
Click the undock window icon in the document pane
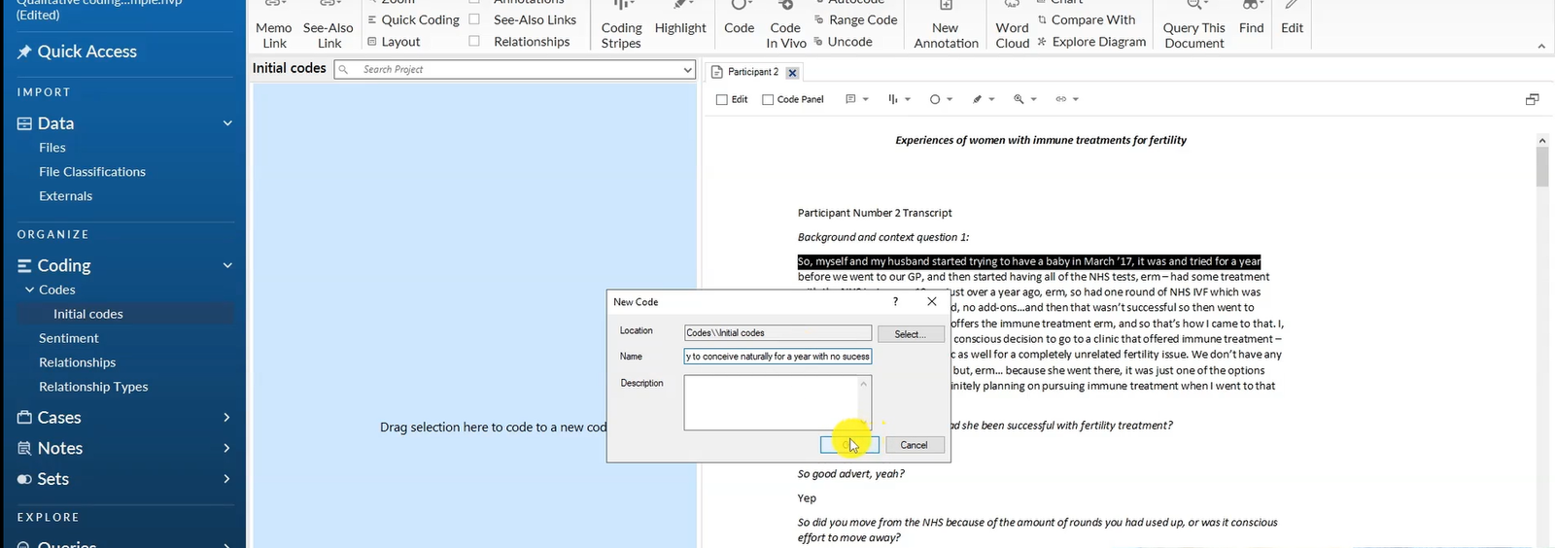pyautogui.click(x=1532, y=99)
